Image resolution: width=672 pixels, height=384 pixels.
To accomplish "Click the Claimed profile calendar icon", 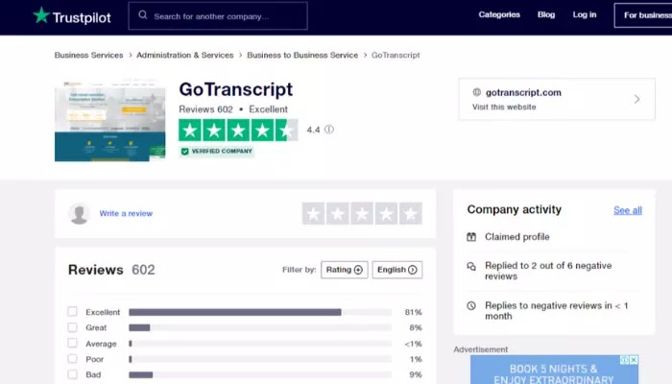I will 471,236.
